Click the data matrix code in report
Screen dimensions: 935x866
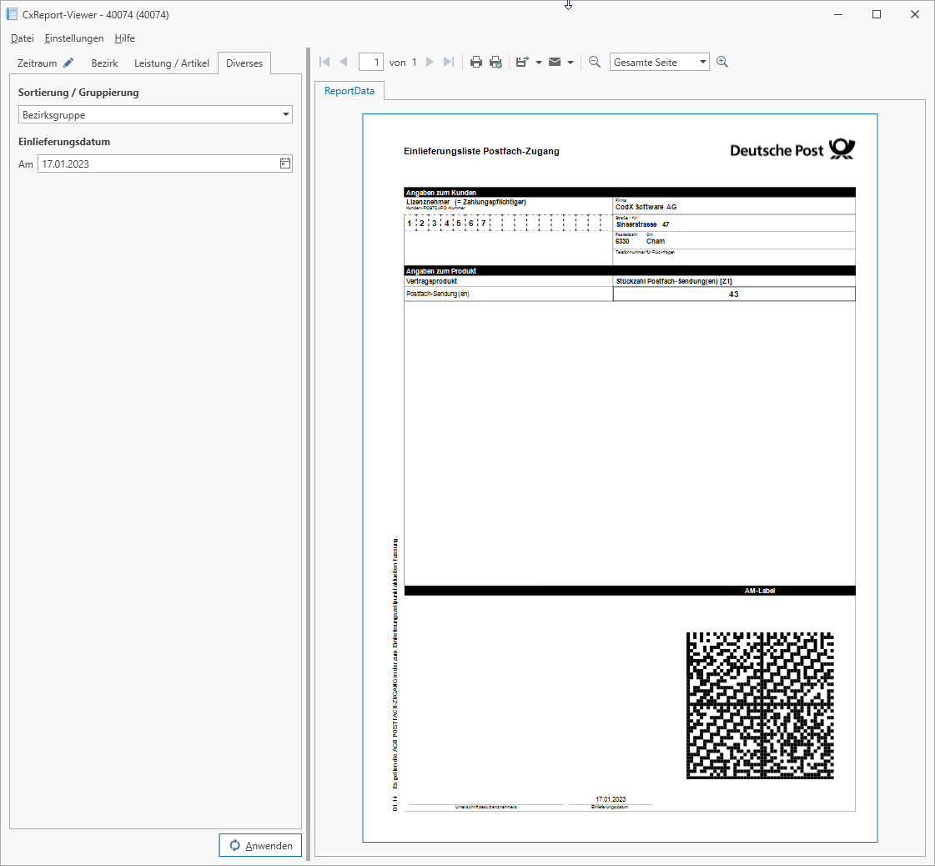(761, 706)
